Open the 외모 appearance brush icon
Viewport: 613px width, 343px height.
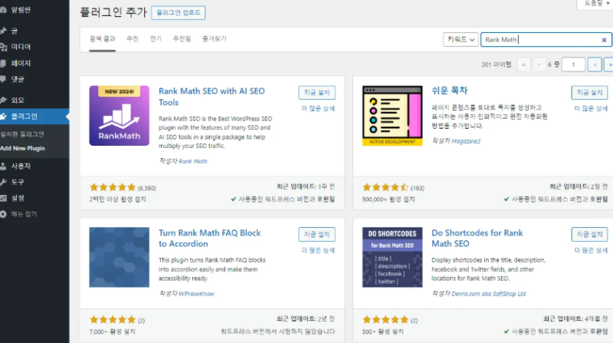3,100
